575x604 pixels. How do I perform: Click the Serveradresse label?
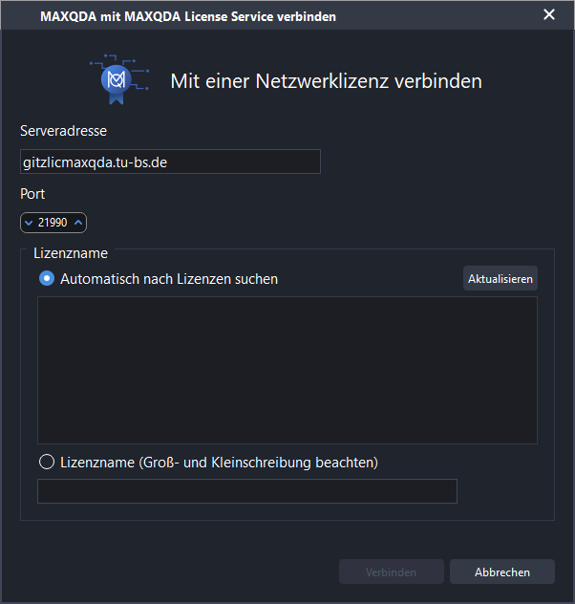point(63,131)
